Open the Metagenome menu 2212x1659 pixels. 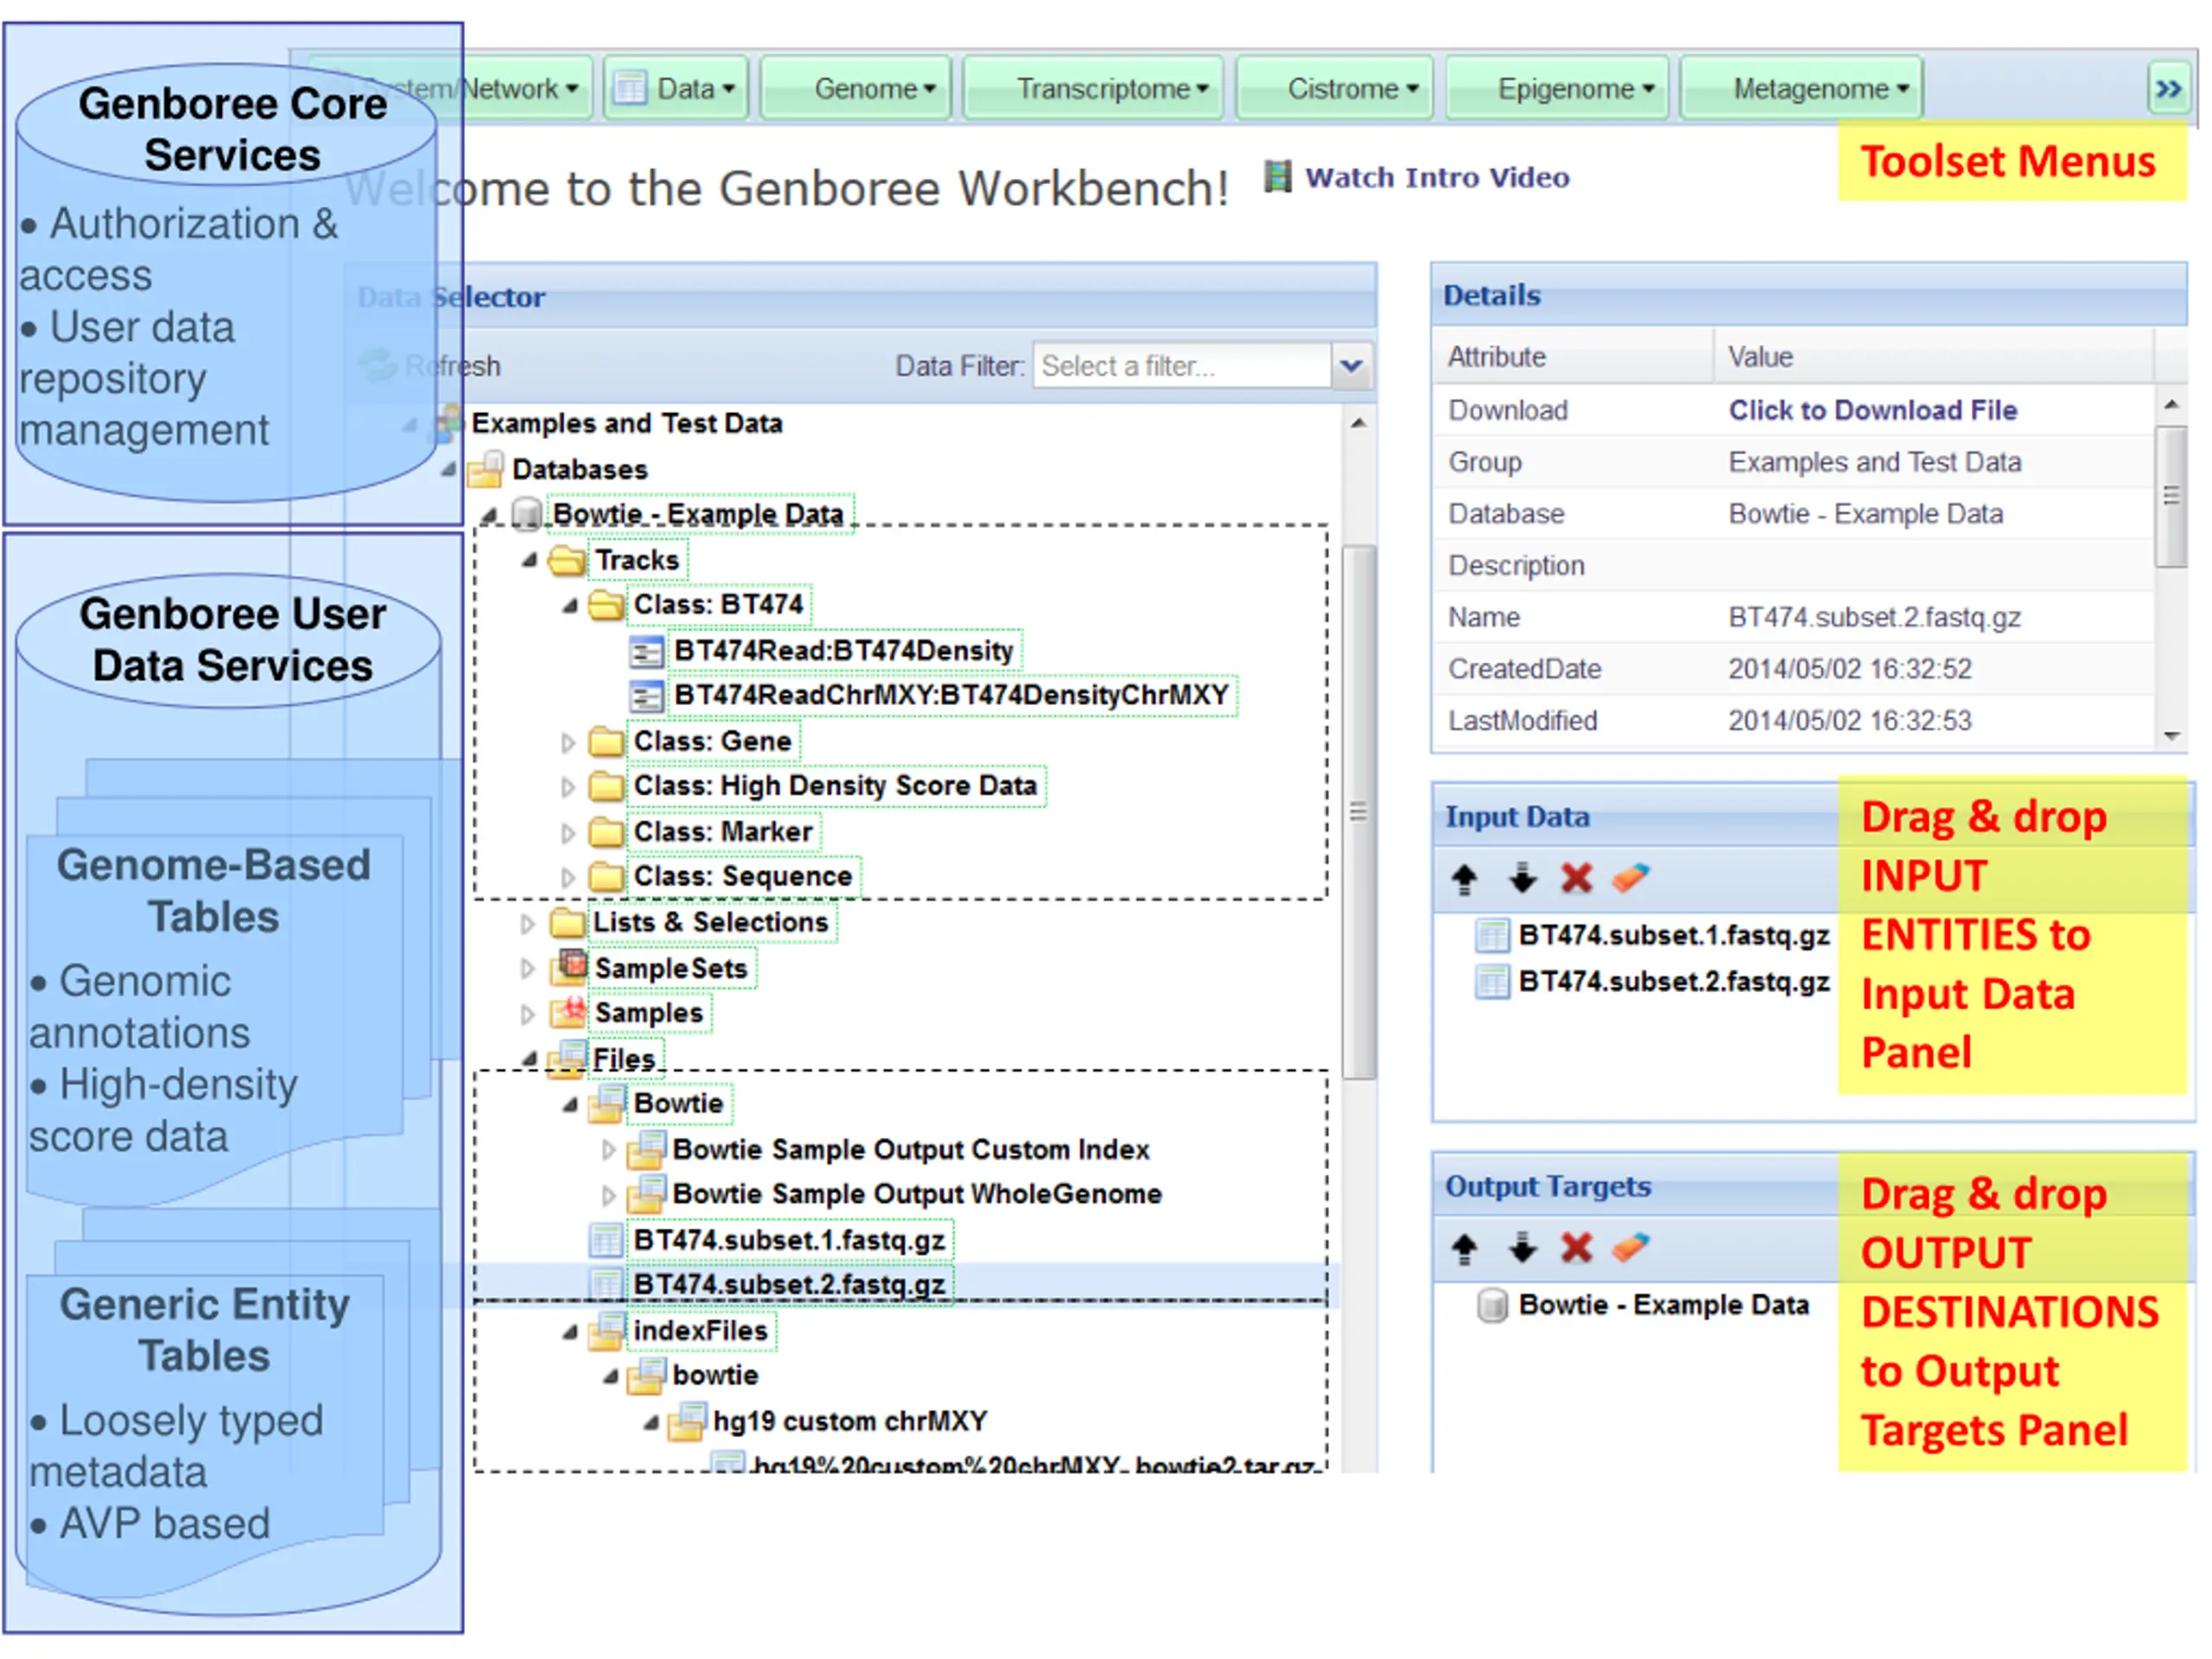tap(1802, 89)
